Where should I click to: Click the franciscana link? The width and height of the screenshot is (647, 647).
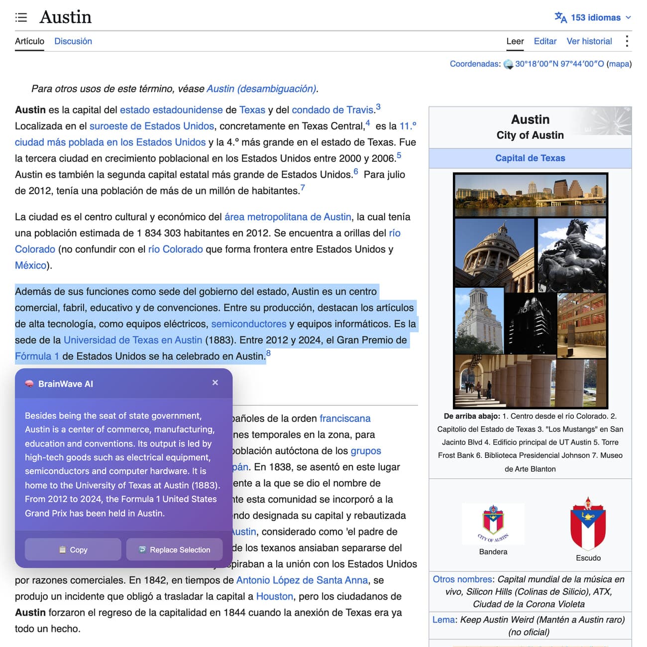(345, 419)
